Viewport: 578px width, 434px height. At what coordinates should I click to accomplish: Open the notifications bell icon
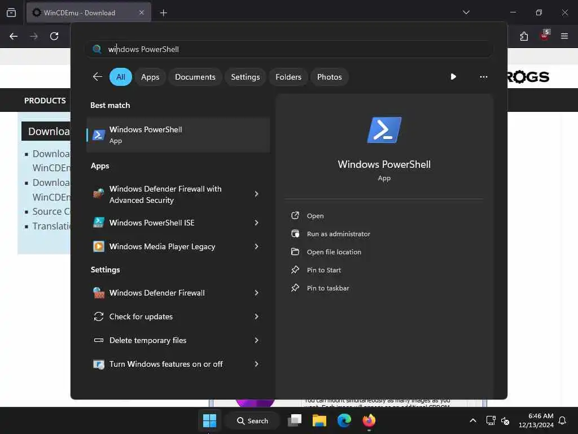point(562,420)
